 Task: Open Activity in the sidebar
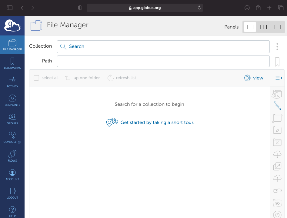(x=12, y=82)
